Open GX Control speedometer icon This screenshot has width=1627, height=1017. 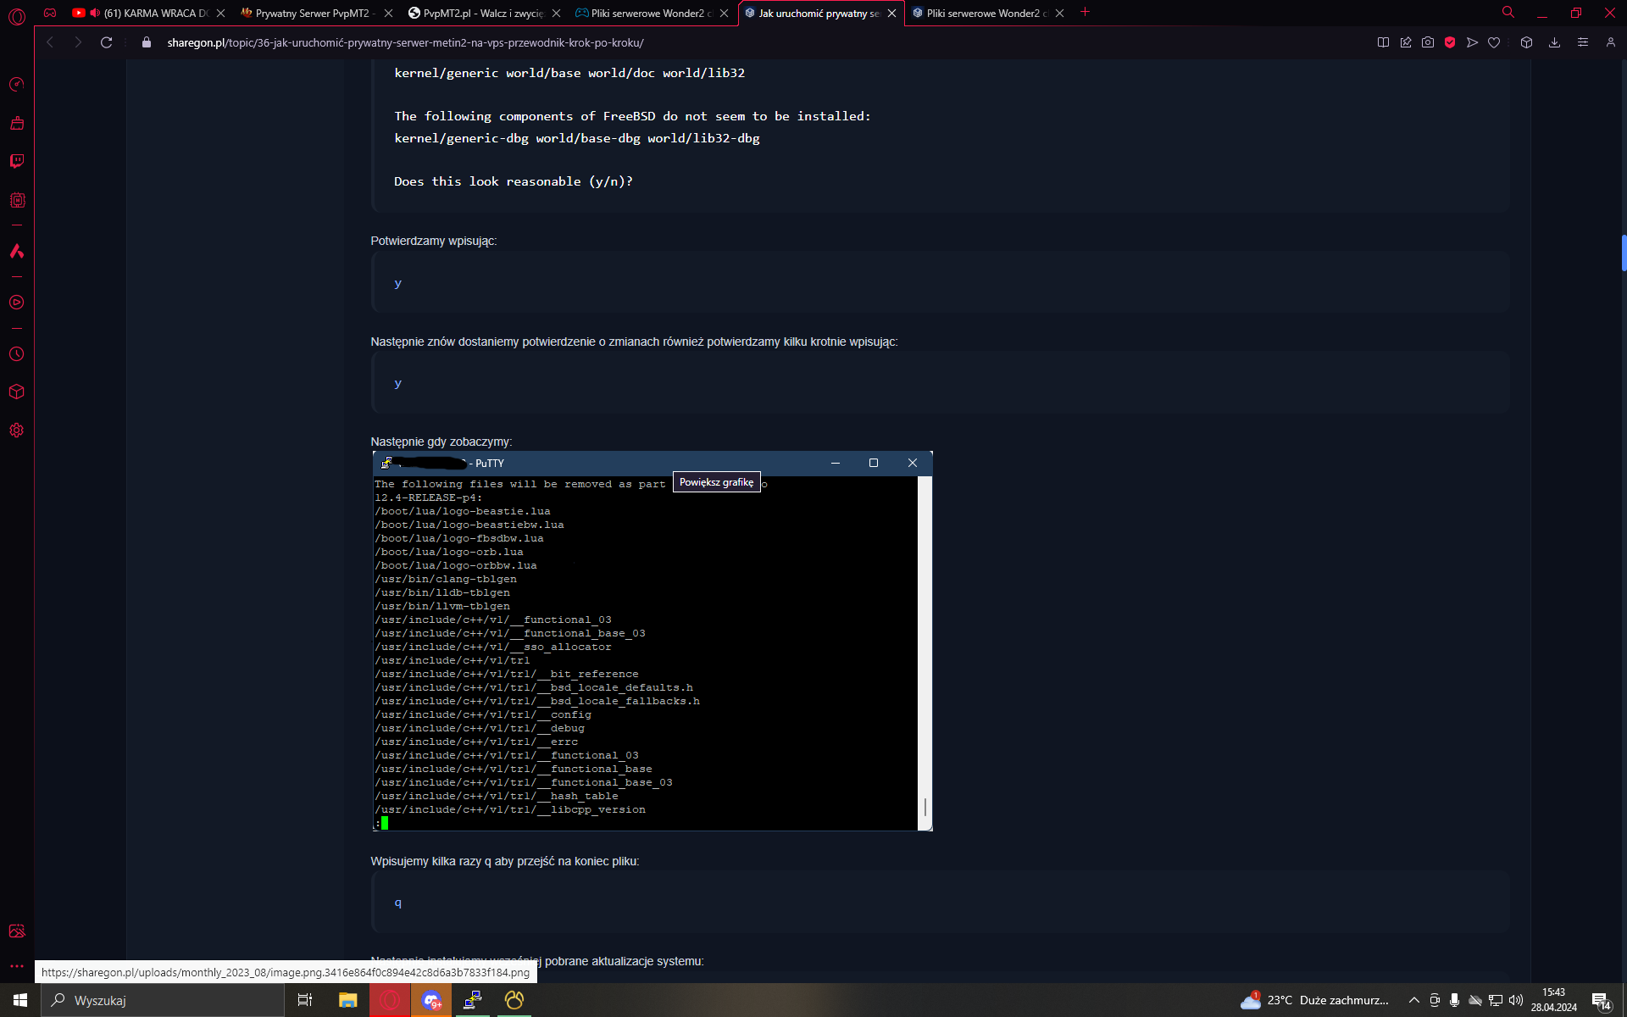pos(17,84)
